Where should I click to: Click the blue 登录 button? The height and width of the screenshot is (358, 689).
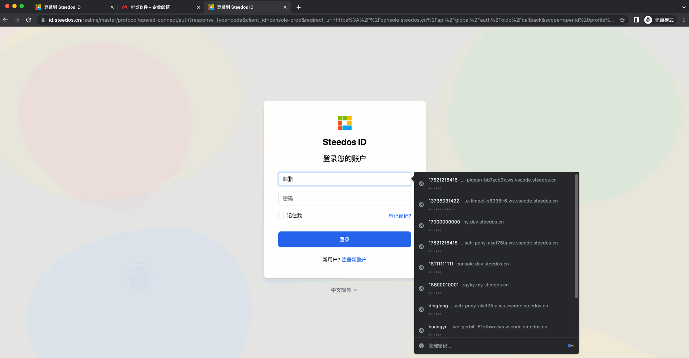pos(345,239)
